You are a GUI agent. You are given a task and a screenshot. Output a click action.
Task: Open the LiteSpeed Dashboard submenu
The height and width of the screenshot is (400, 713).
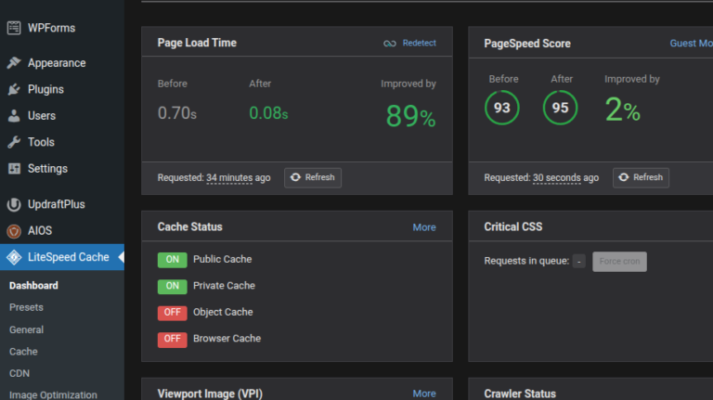coord(33,286)
